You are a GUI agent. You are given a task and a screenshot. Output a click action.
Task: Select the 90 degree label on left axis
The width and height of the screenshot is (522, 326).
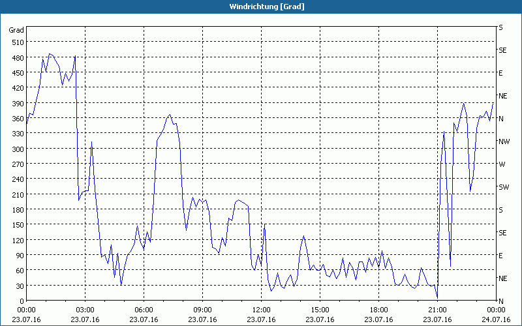point(19,255)
